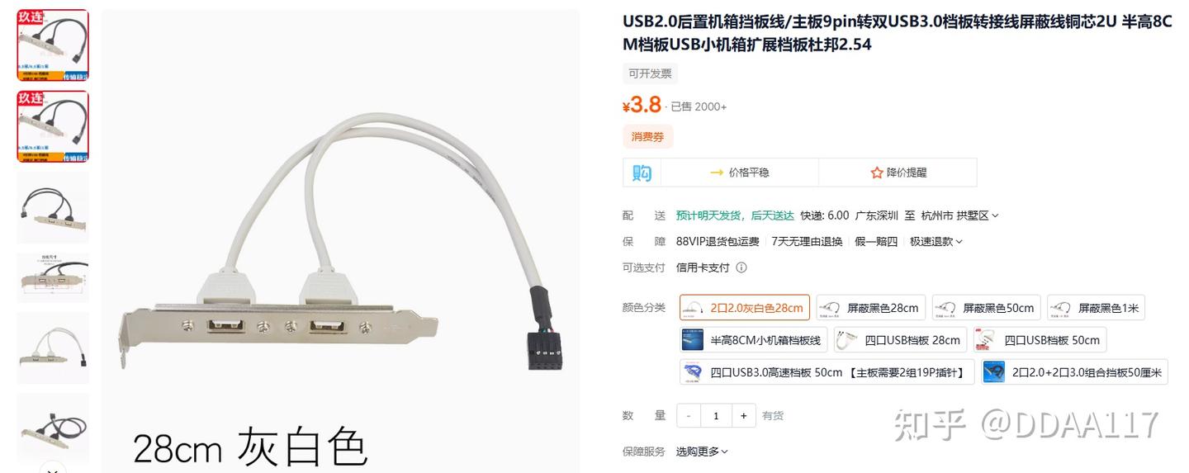The width and height of the screenshot is (1189, 473).
Task: Click the quantity input field
Action: [x=716, y=416]
